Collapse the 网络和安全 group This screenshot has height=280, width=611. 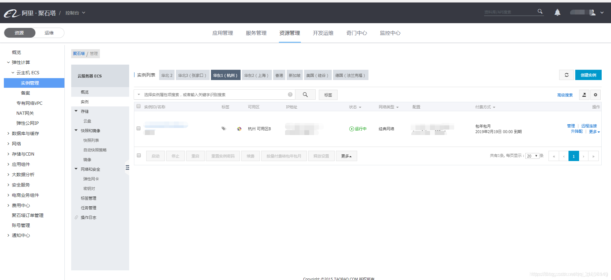(x=76, y=169)
